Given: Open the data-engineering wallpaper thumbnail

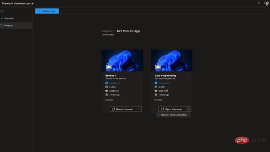Looking at the screenshot, I should click(172, 60).
